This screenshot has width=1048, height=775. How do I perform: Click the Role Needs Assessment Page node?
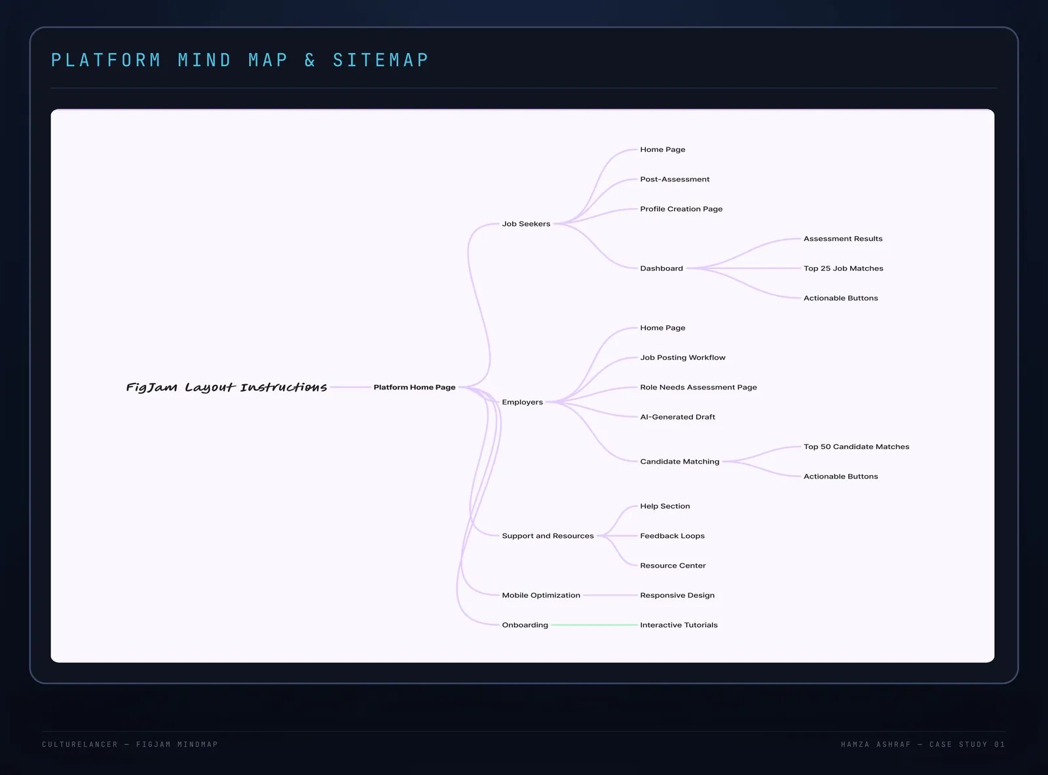pyautogui.click(x=698, y=387)
